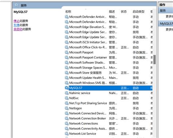The width and height of the screenshot is (173, 138).
Task: Click the gear icon beside NdlSvc
Action: coord(66,98)
